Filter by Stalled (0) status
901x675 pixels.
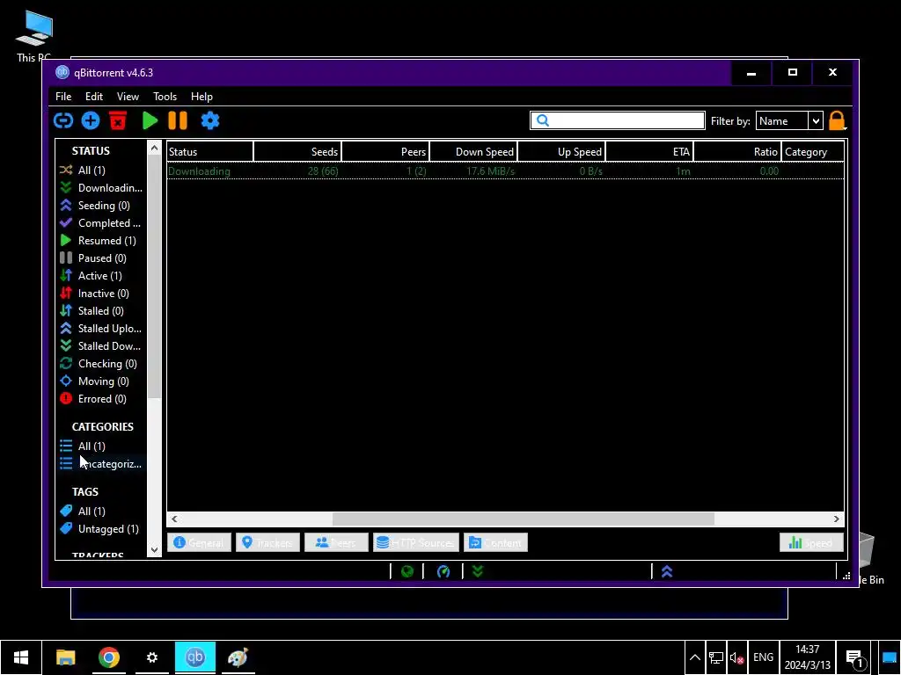101,311
